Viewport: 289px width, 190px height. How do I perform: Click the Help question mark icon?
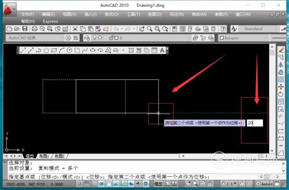(x=223, y=29)
